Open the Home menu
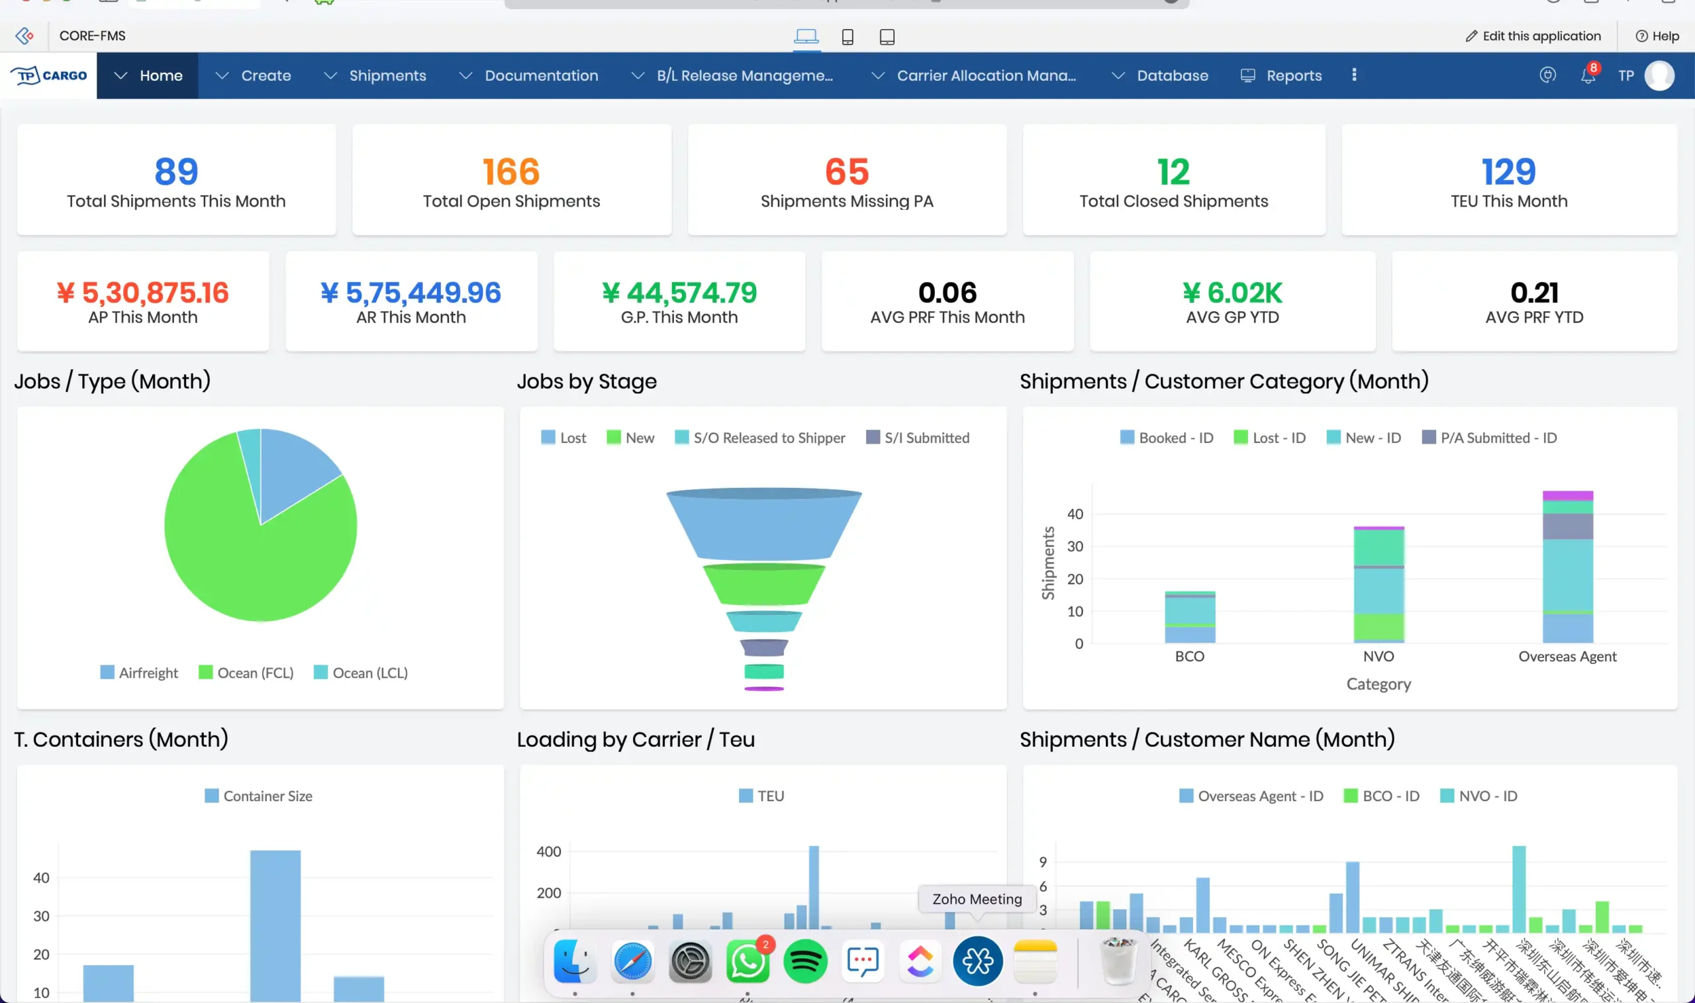 click(x=148, y=75)
